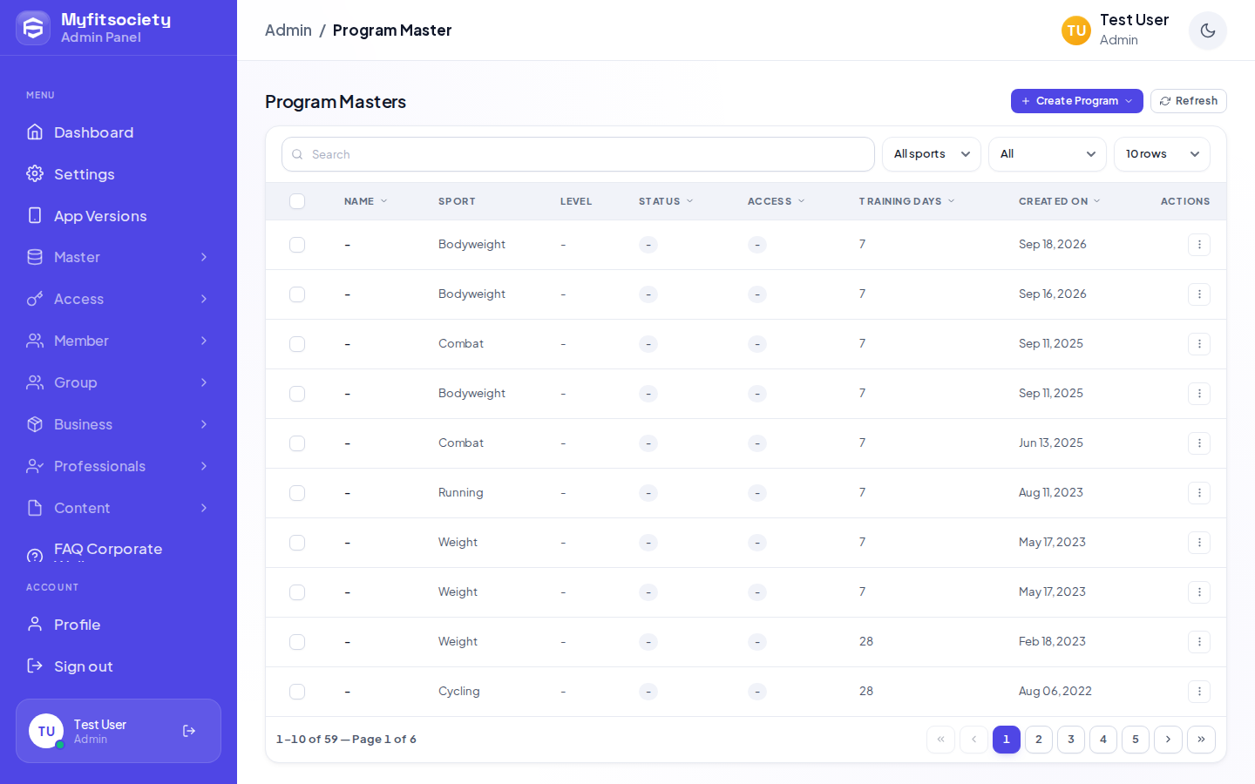This screenshot has height=784, width=1255.
Task: Click the TU avatar in header
Action: 1076,30
